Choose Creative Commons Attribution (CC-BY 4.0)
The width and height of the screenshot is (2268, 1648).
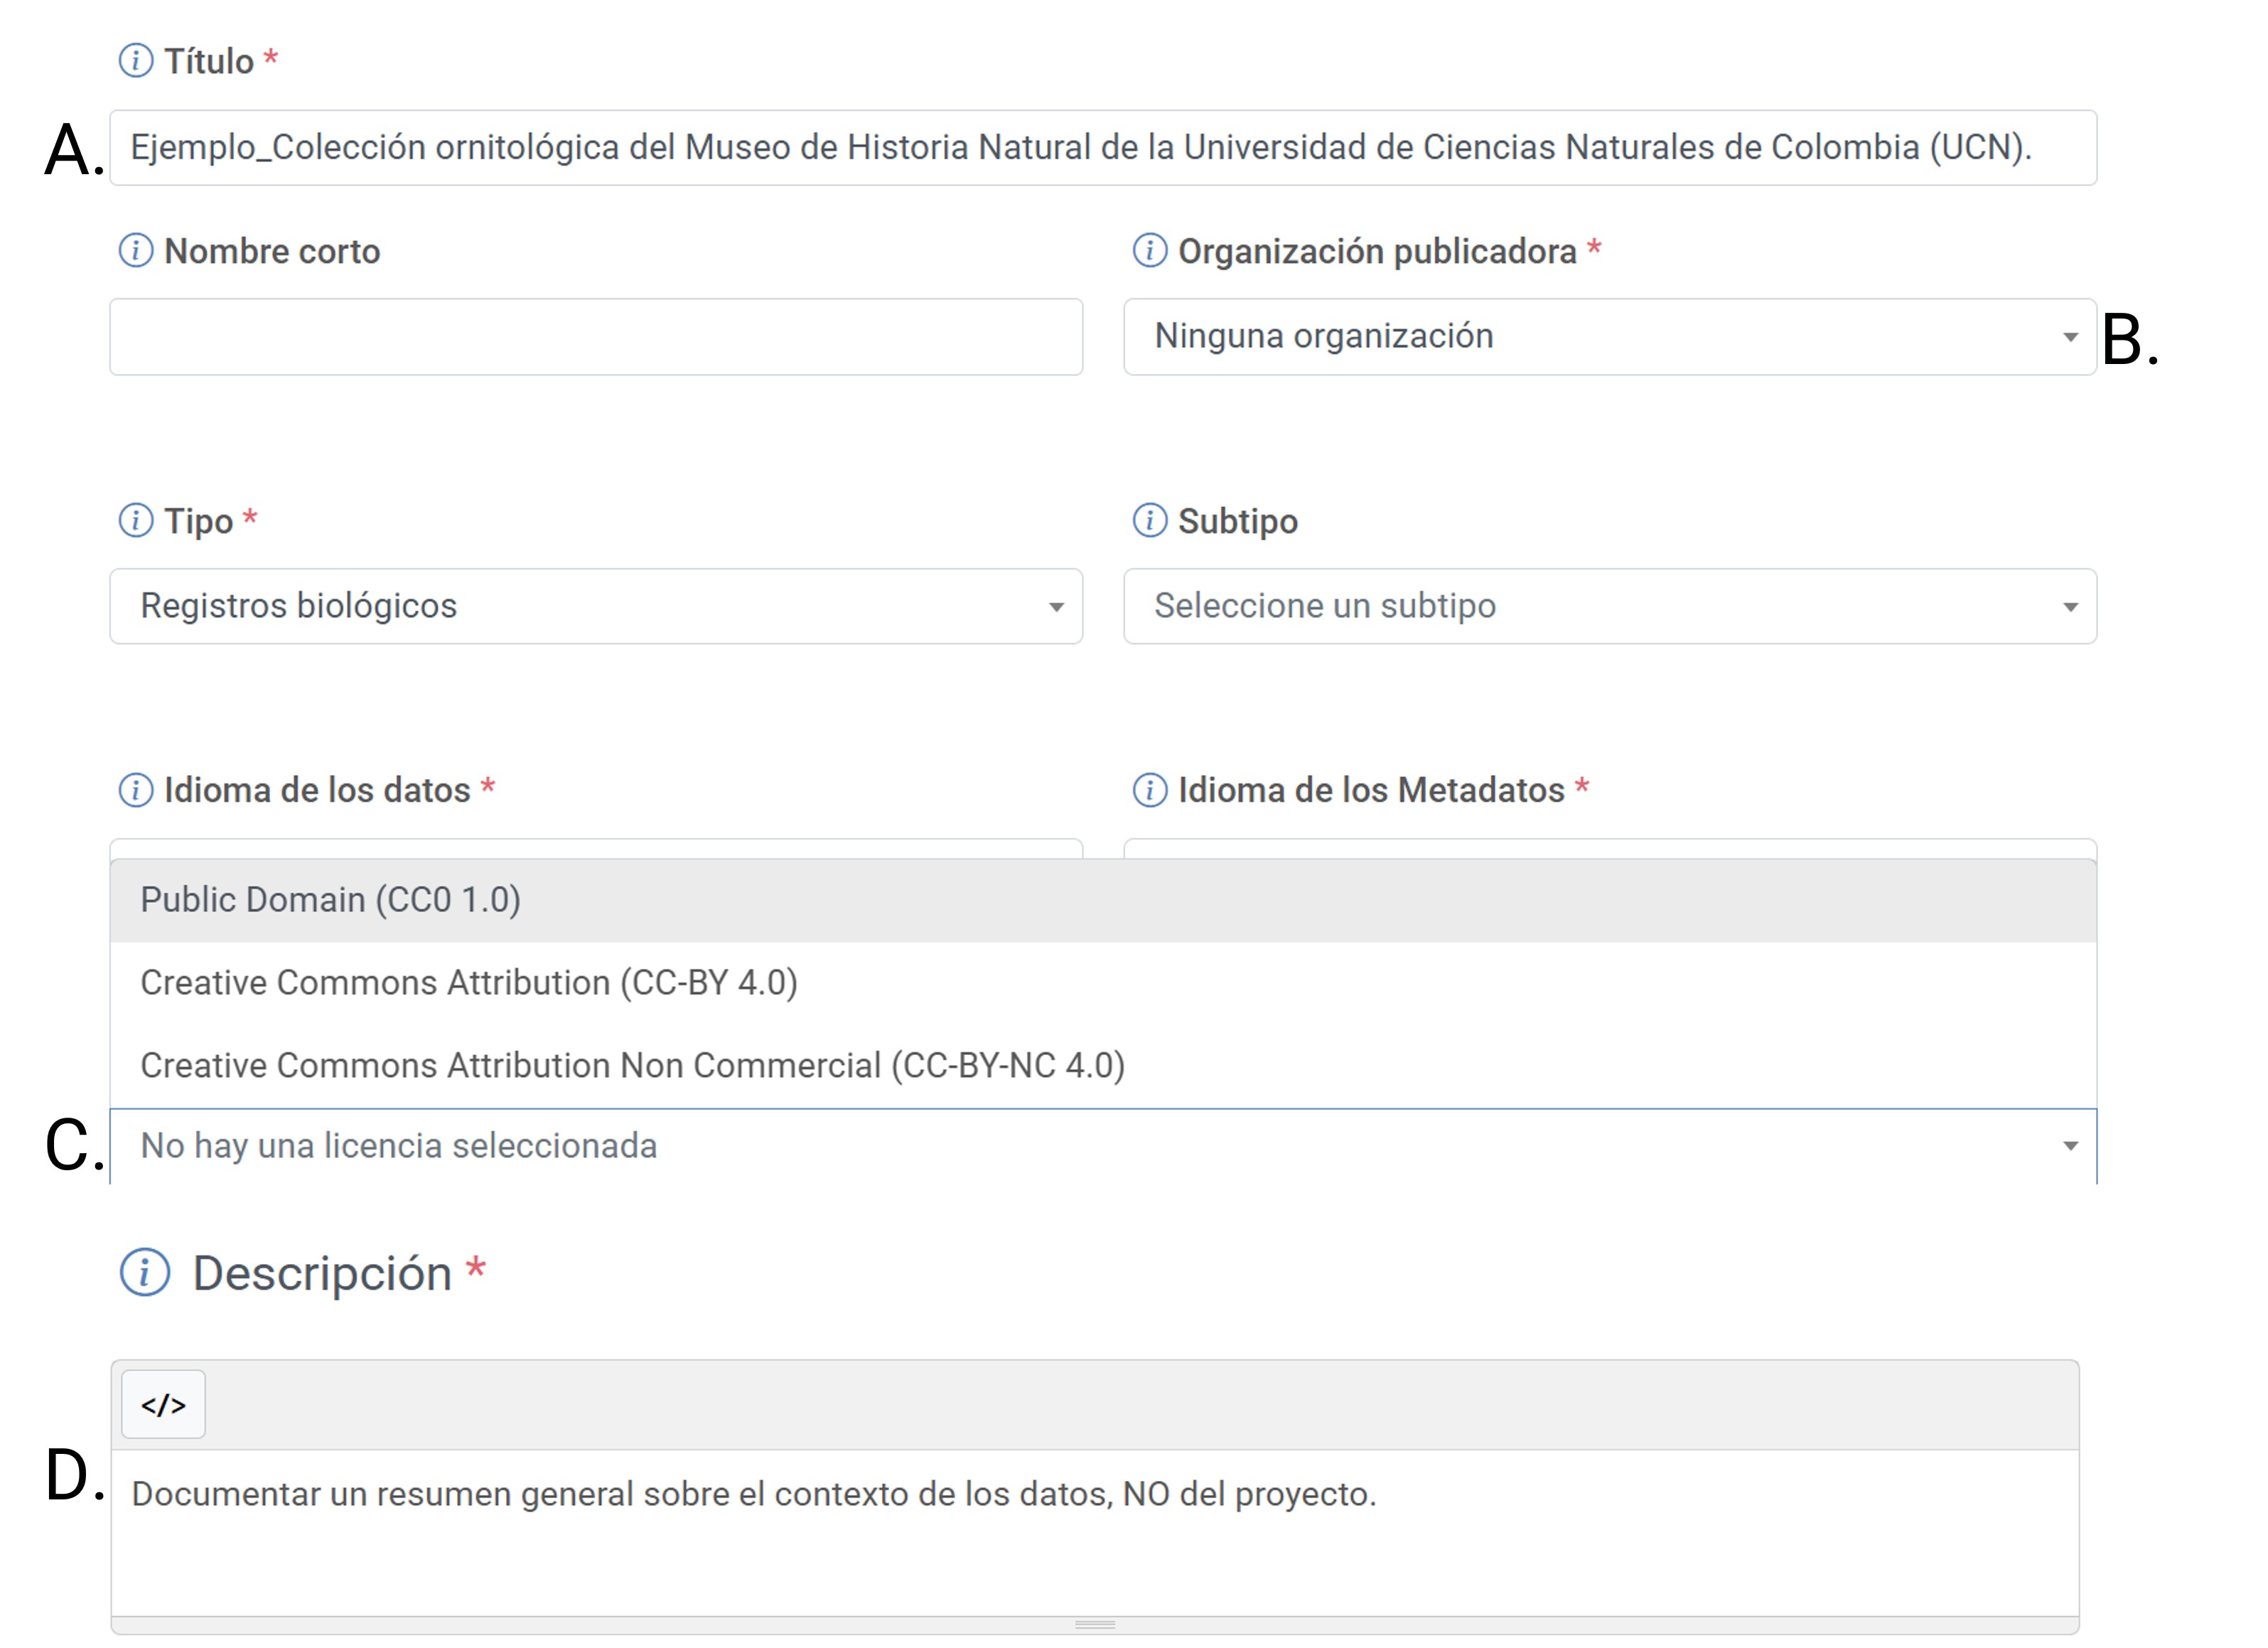1103,983
